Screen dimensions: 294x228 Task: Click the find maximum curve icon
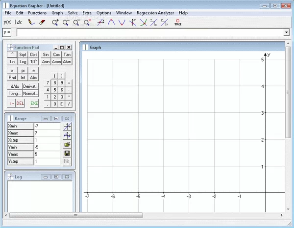click(x=111, y=23)
